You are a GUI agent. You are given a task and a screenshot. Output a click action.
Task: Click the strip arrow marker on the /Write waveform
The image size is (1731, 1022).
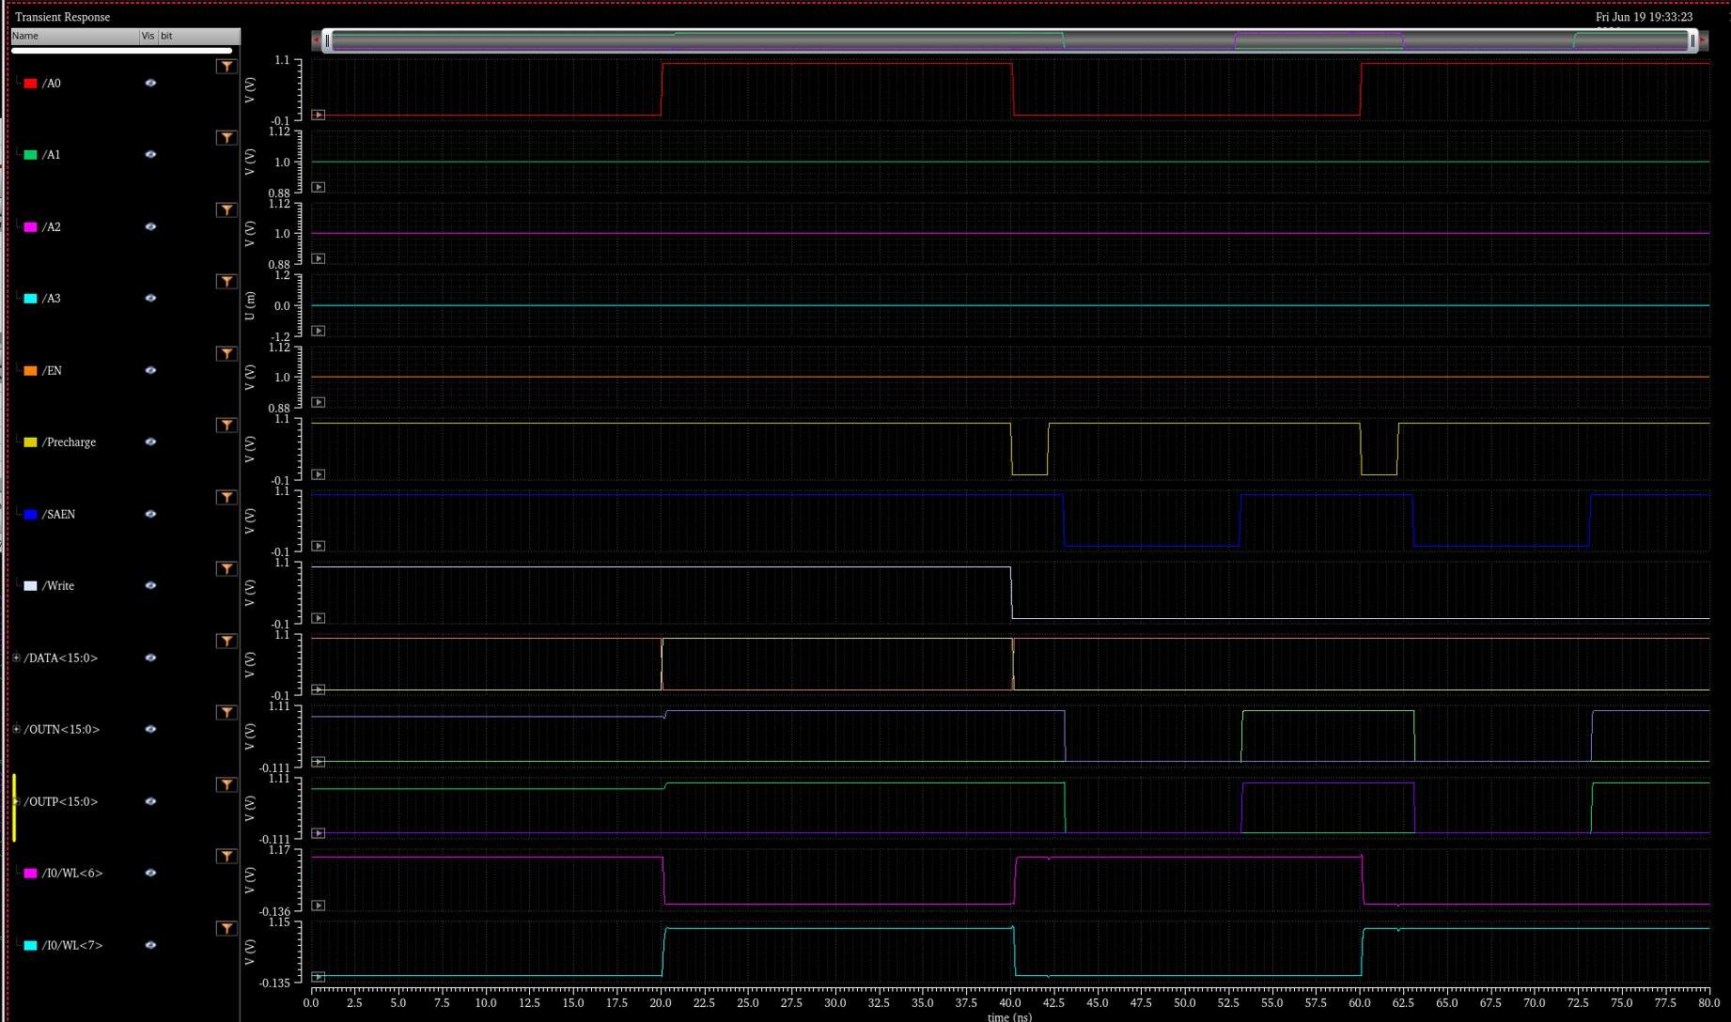click(x=319, y=619)
